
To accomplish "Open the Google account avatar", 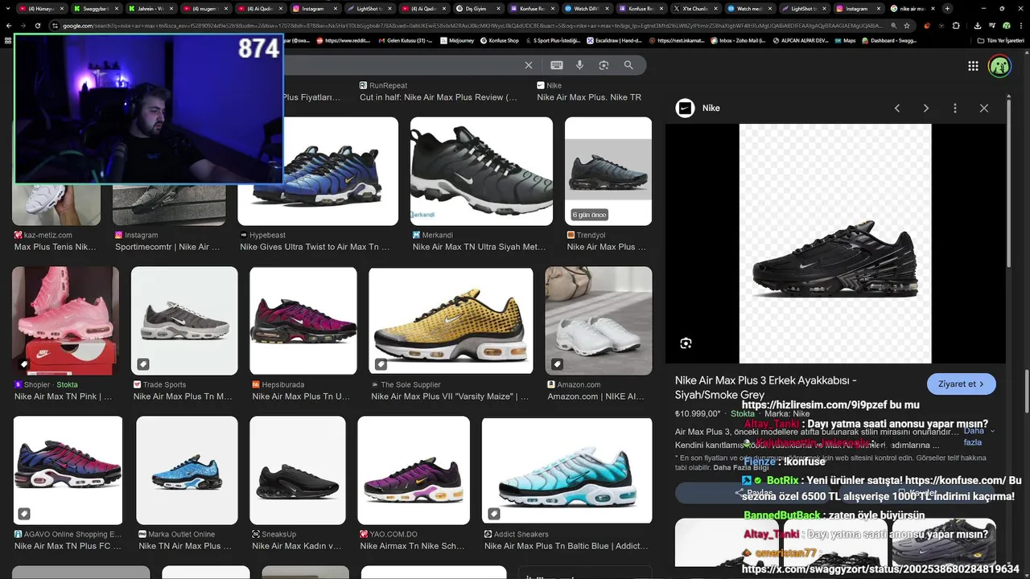I will 999,66.
